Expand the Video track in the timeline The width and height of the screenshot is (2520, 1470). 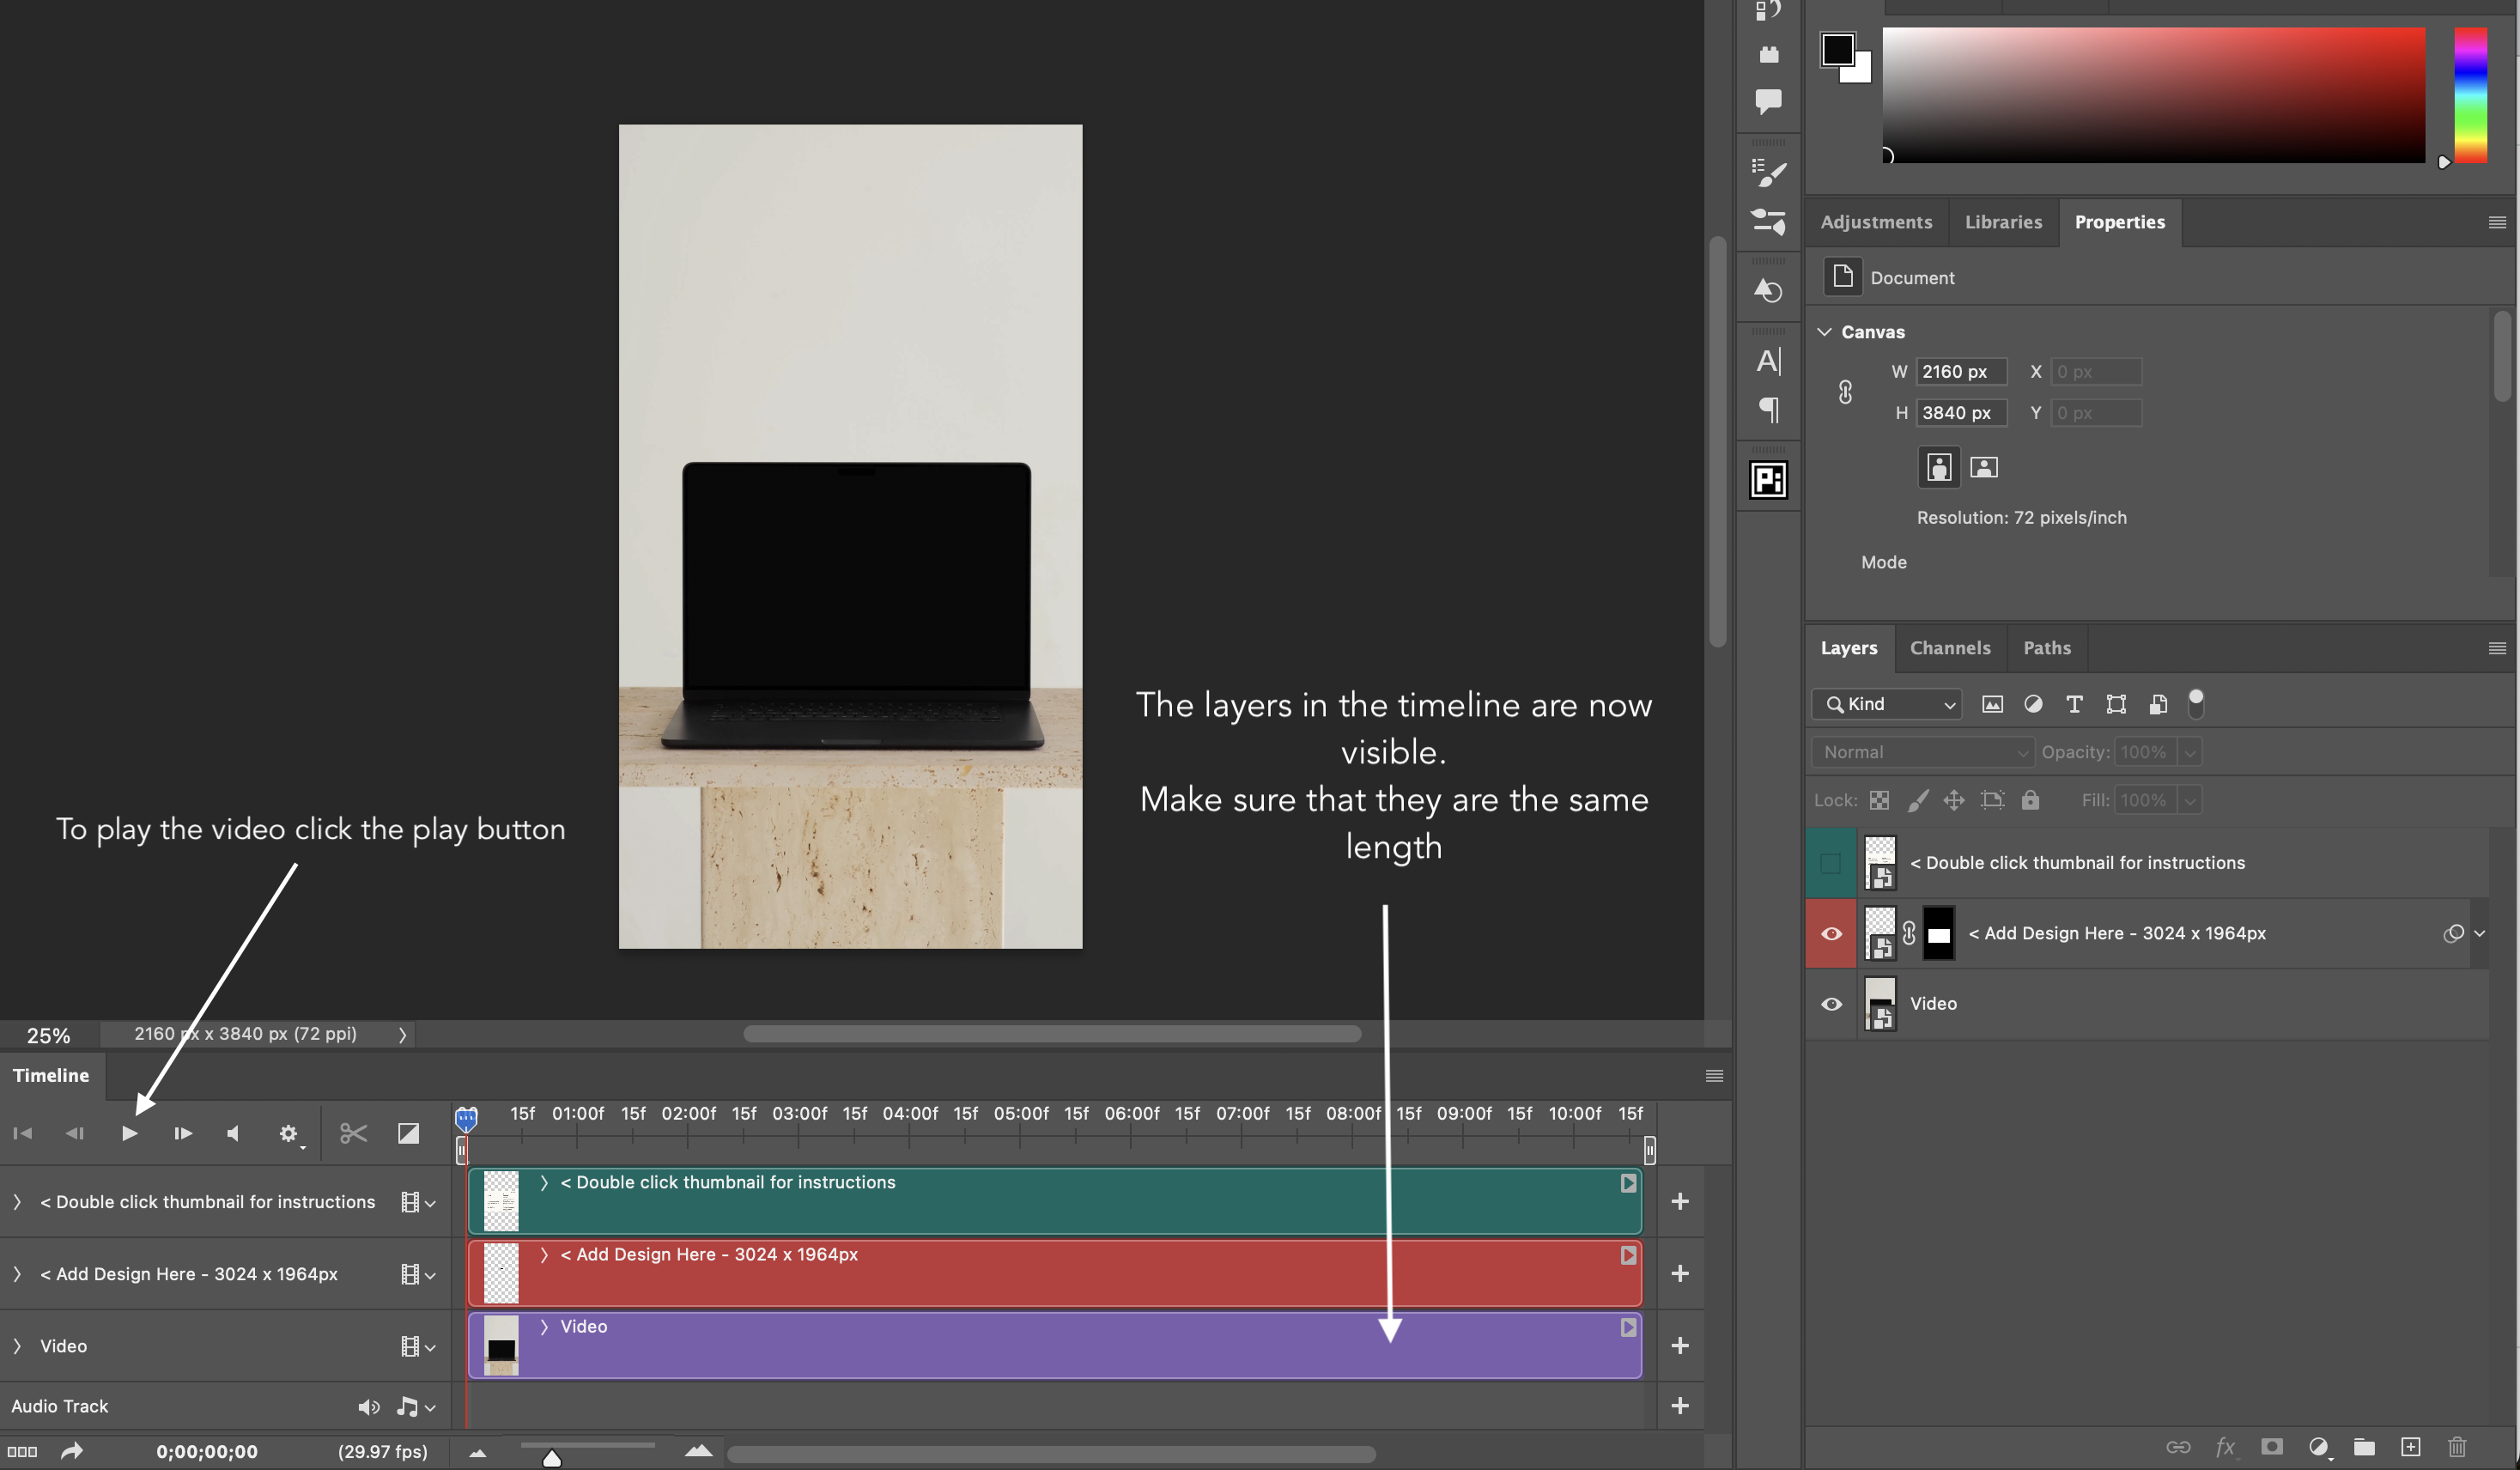(17, 1346)
